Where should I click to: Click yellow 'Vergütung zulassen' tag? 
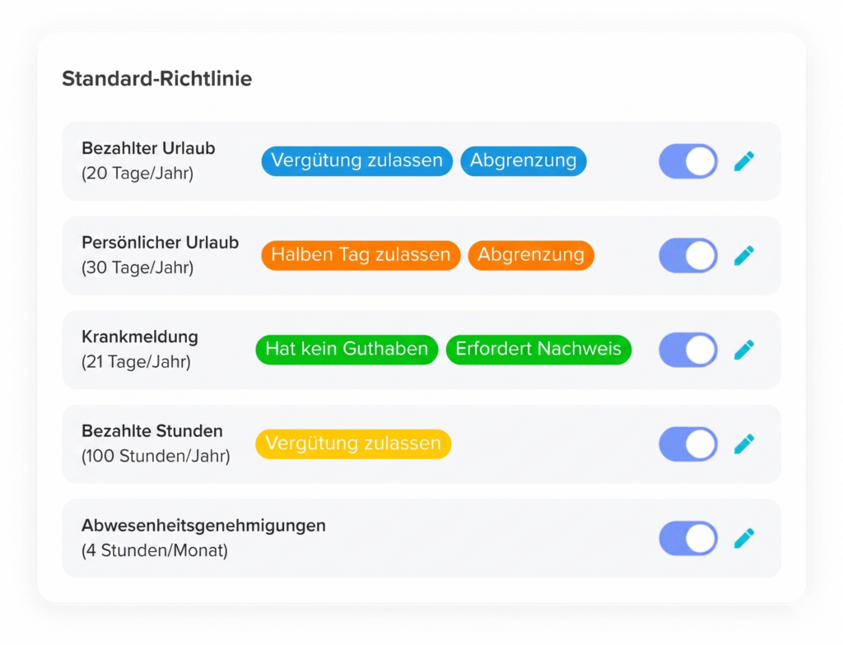click(353, 444)
